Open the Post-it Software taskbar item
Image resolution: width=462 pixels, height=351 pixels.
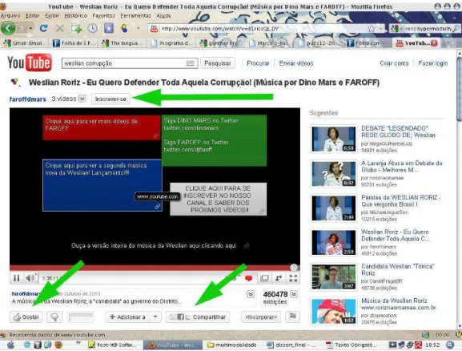(113, 345)
